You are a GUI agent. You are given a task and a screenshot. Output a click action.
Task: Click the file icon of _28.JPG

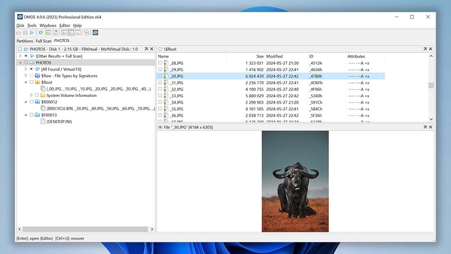pyautogui.click(x=166, y=63)
